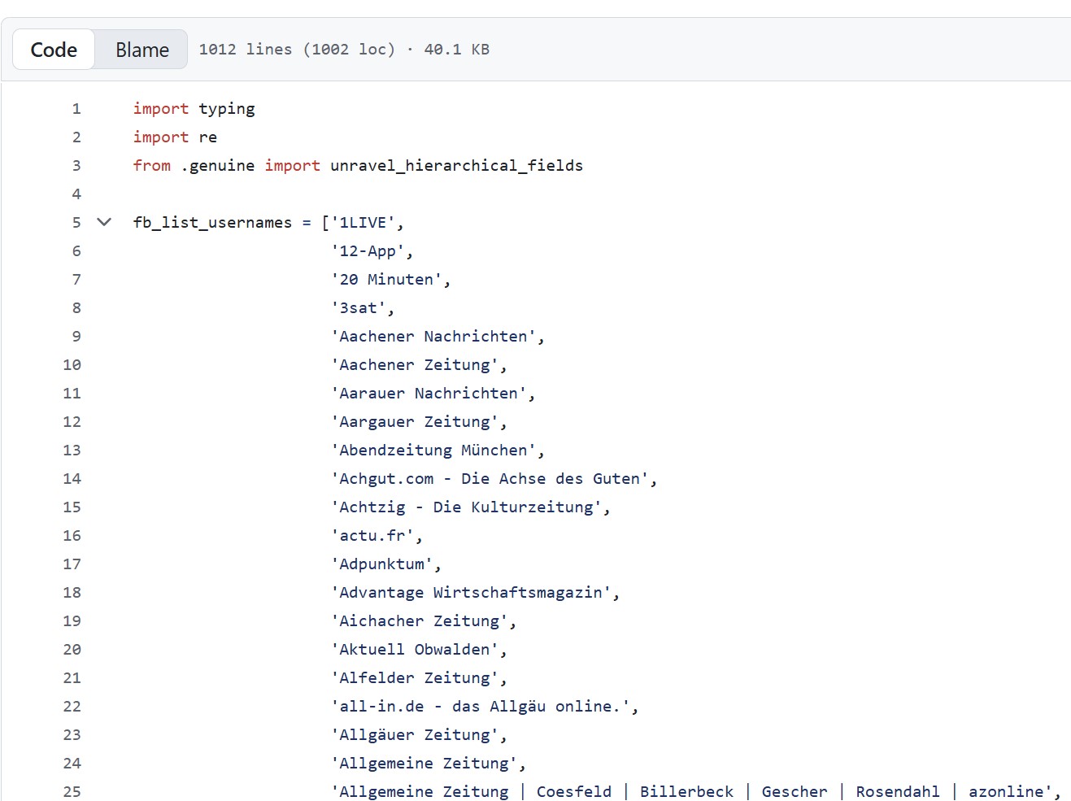The height and width of the screenshot is (801, 1071).
Task: Select line number 23
Action: pyautogui.click(x=72, y=735)
